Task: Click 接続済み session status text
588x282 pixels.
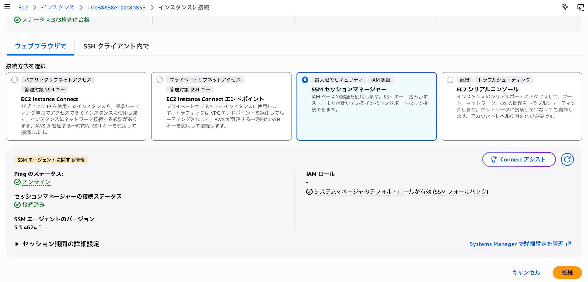Action: (x=34, y=205)
